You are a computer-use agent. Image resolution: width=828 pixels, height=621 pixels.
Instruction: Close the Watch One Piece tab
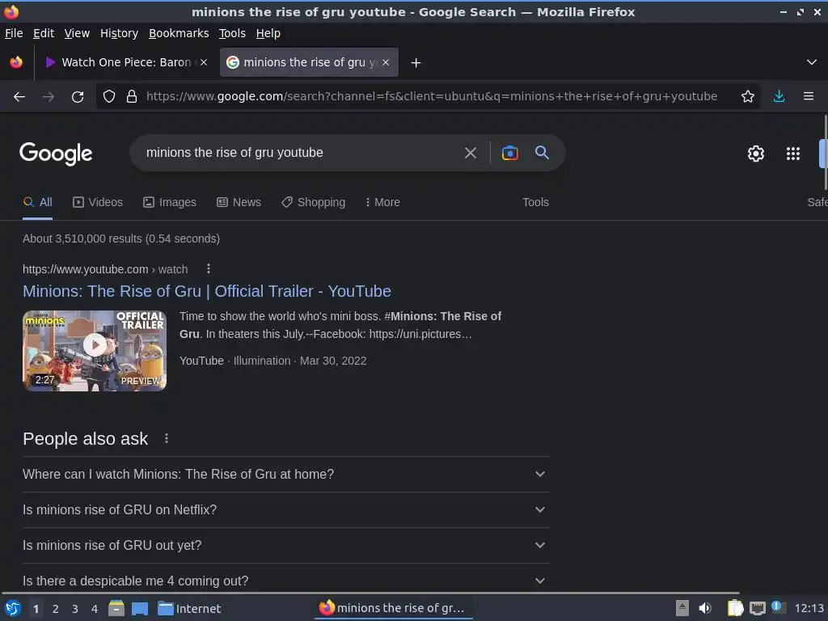click(204, 62)
